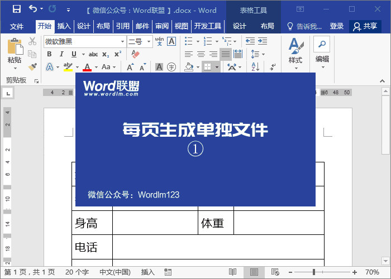Click the Clear Formatting eraser icon
The width and height of the screenshot is (391, 279).
(135, 54)
